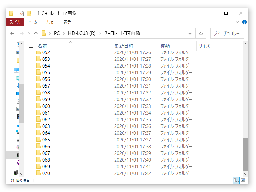Click ファイル フォルダー type in row 069

click(x=176, y=166)
